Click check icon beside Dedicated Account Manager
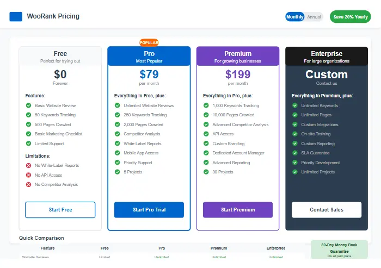Viewport: 381px width, 268px height. point(206,153)
